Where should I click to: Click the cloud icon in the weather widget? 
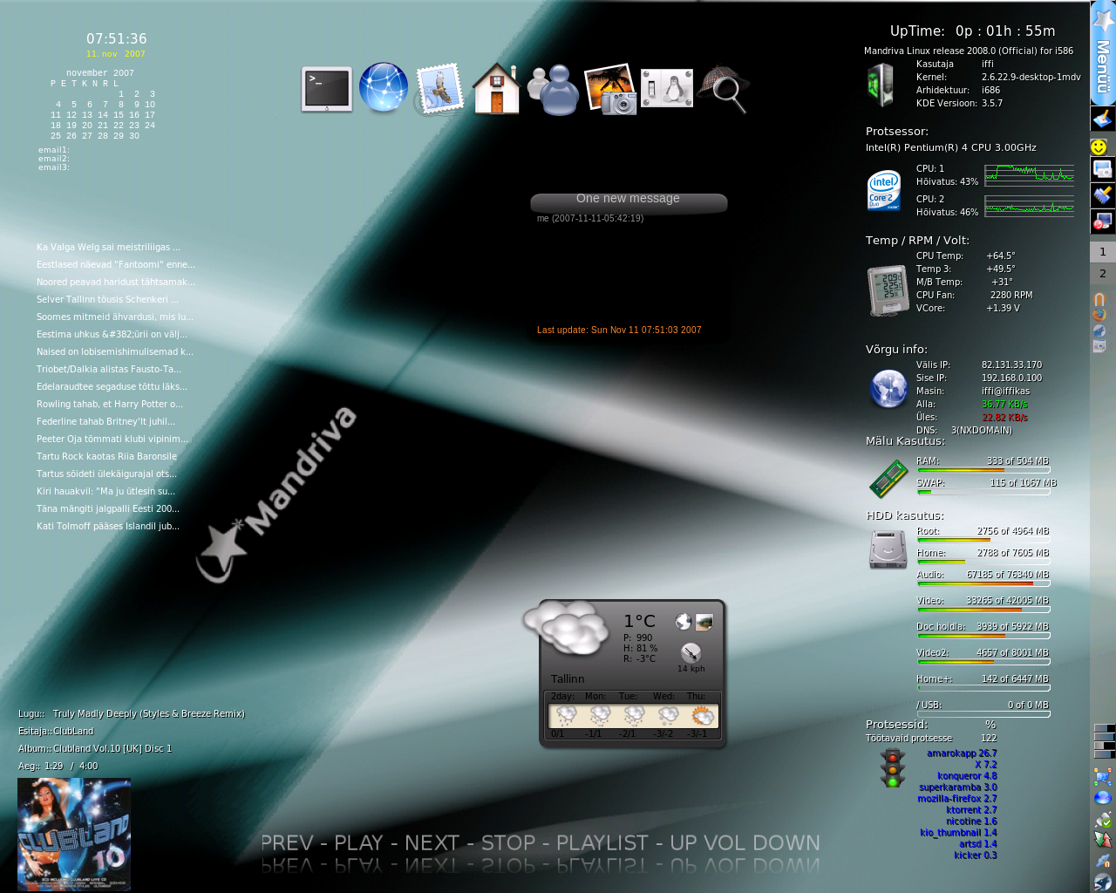pyautogui.click(x=567, y=628)
